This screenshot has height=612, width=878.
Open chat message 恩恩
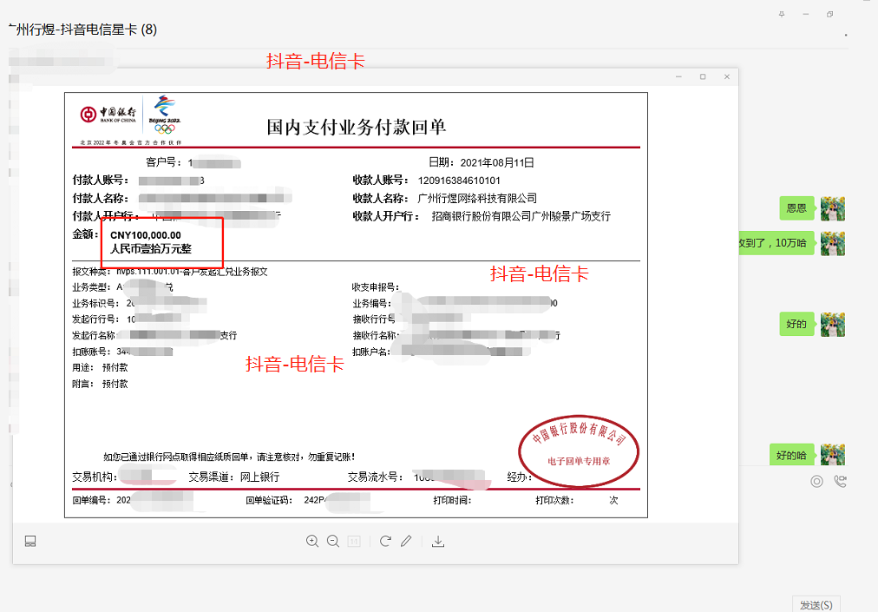pyautogui.click(x=796, y=208)
